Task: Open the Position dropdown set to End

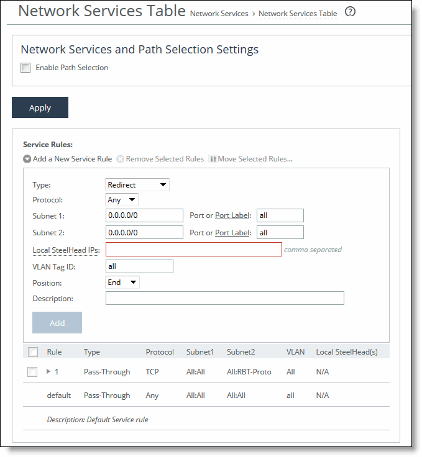Action: click(122, 283)
